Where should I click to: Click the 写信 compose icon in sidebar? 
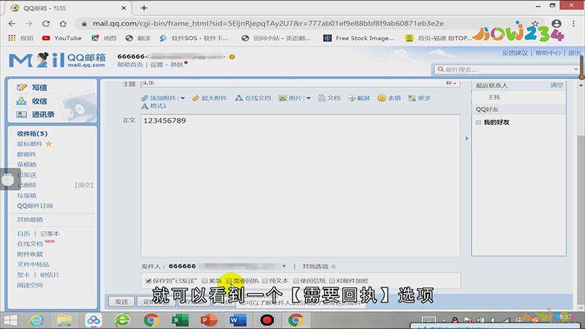(22, 87)
